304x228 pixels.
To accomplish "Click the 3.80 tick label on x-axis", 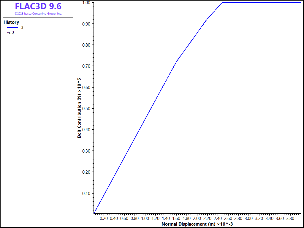I will [290, 218].
